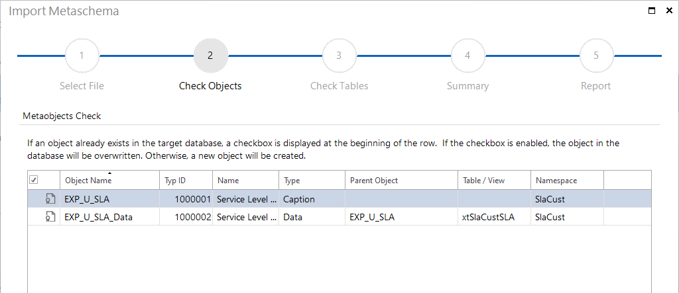Click the Metaobjects Check section heading
679x293 pixels.
point(62,116)
